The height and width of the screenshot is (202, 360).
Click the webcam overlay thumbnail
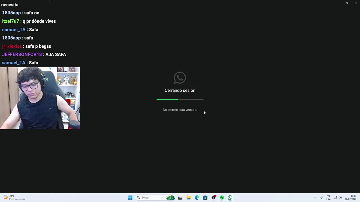coord(40,98)
